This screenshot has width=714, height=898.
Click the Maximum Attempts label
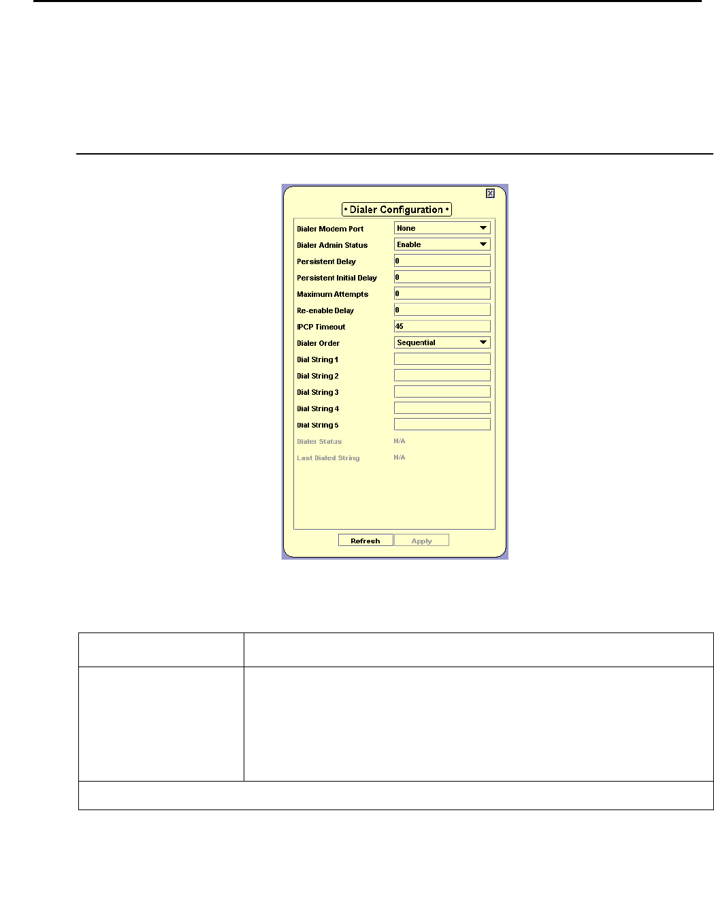coord(332,294)
